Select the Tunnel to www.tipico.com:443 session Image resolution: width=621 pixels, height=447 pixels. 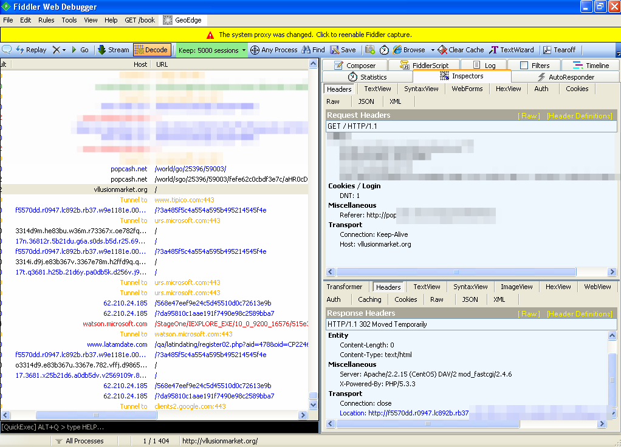point(154,200)
